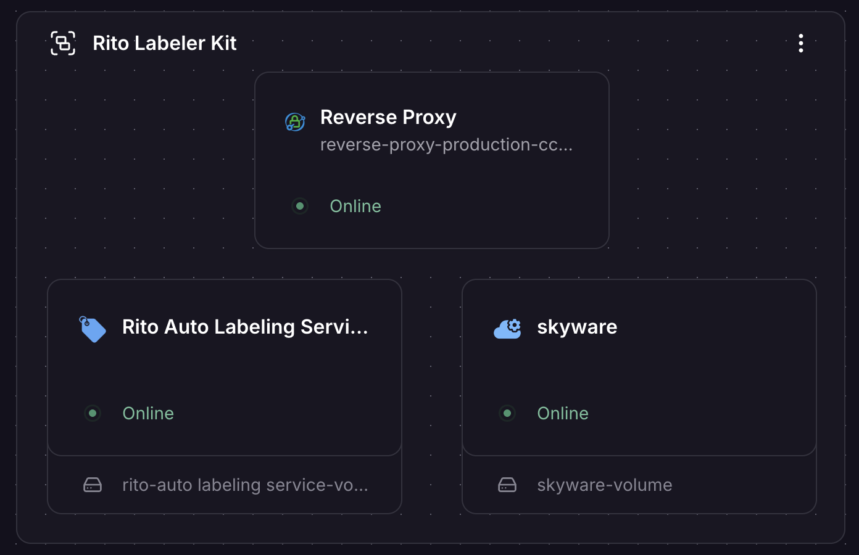
Task: Click the blue tag icon
Action: click(x=93, y=329)
